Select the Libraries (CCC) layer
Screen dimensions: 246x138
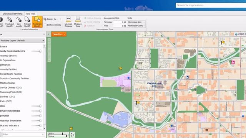pyautogui.click(x=7, y=97)
